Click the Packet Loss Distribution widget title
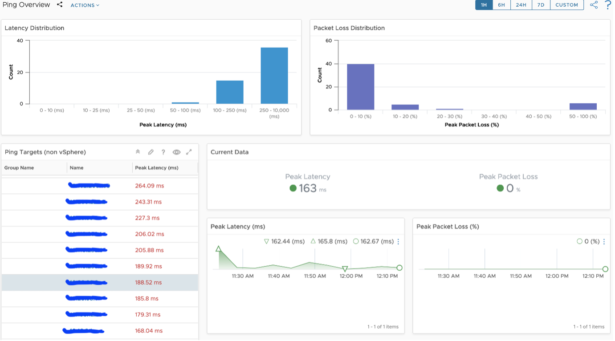Viewport: 615px width, 341px height. [349, 28]
